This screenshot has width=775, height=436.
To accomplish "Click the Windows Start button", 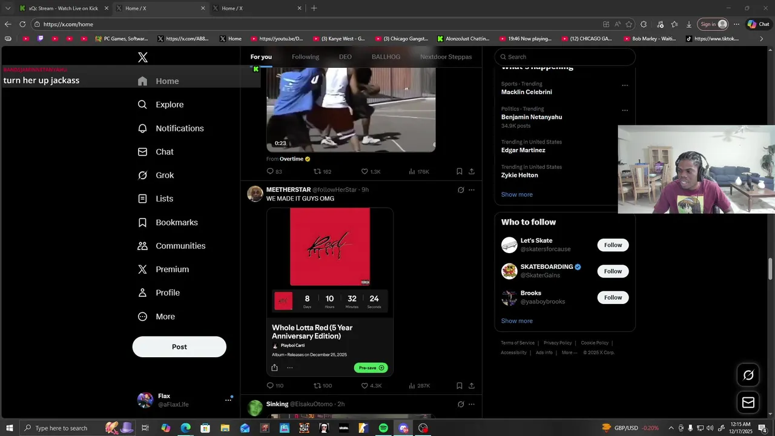I will click(9, 428).
